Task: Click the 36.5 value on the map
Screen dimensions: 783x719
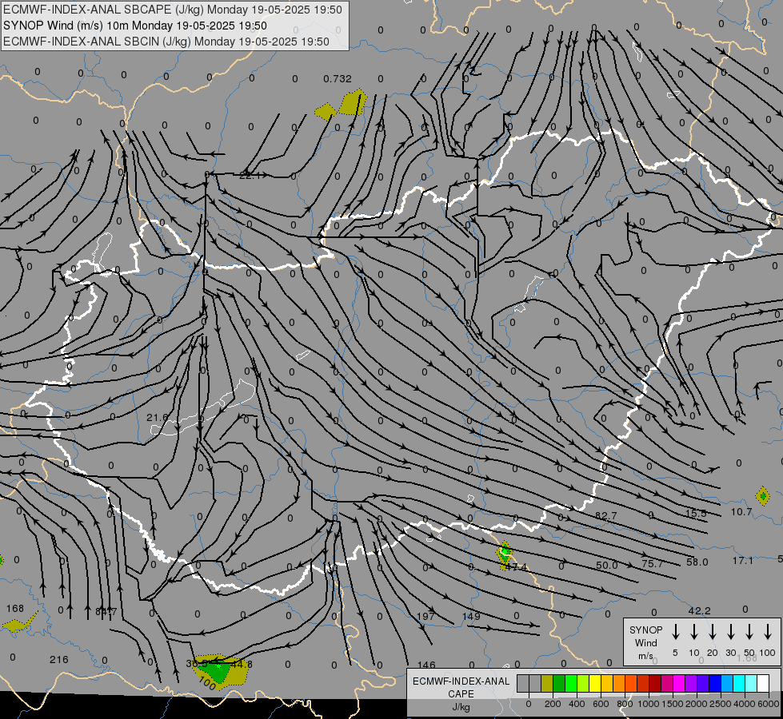Action: [x=196, y=664]
